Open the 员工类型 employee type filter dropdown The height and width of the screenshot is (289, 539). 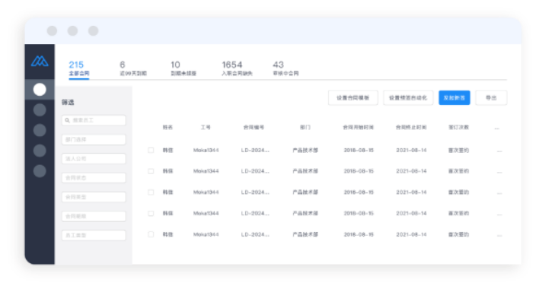[x=94, y=236]
